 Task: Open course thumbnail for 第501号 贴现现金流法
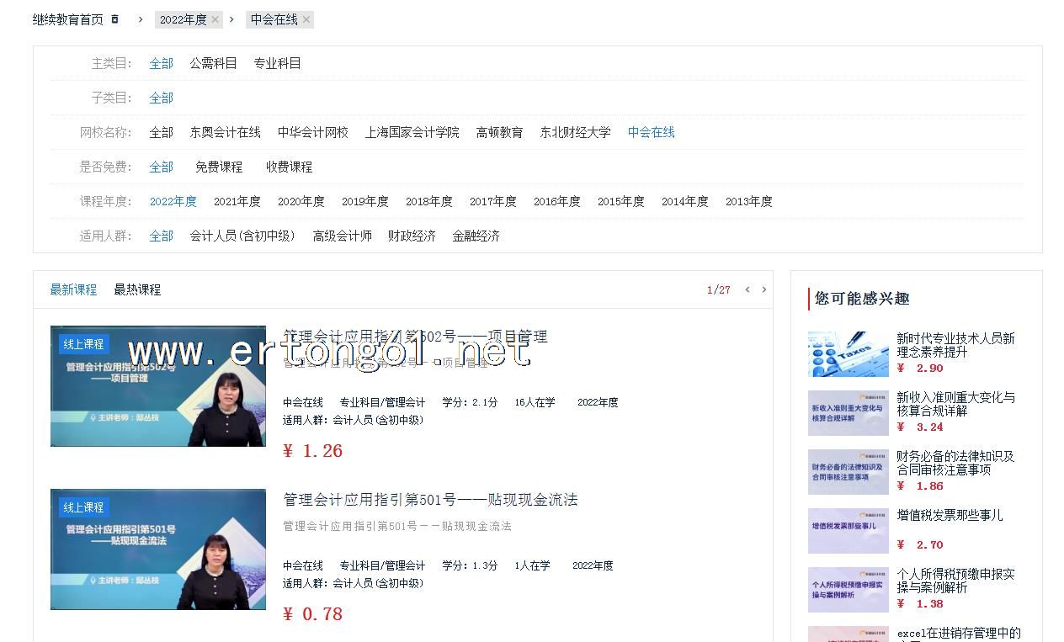pos(158,549)
